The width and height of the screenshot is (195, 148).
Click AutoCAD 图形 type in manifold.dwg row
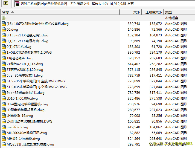176,127
